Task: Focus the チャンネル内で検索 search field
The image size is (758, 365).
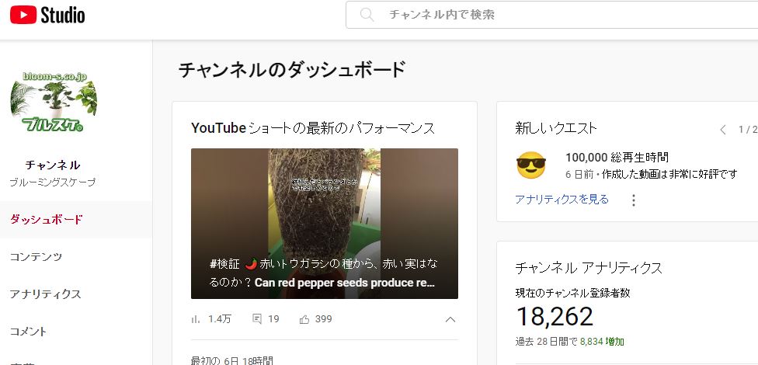Action: [x=551, y=15]
